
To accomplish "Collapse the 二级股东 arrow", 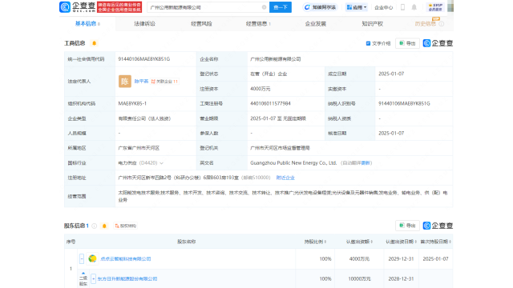I will click(x=83, y=273).
